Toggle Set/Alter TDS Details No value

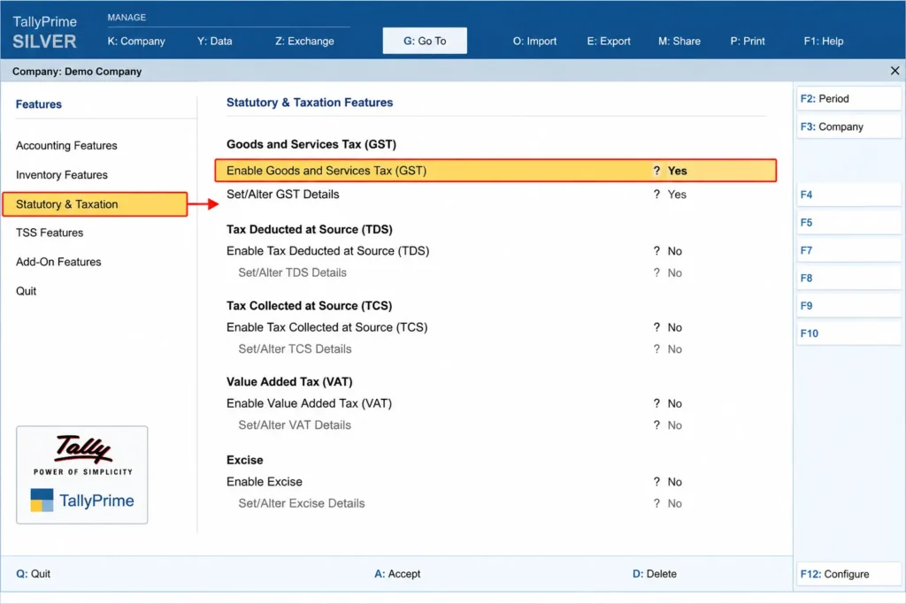tap(674, 273)
